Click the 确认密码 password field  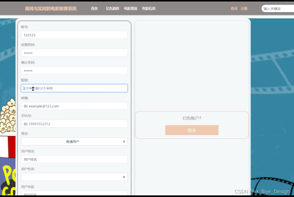pos(74,70)
